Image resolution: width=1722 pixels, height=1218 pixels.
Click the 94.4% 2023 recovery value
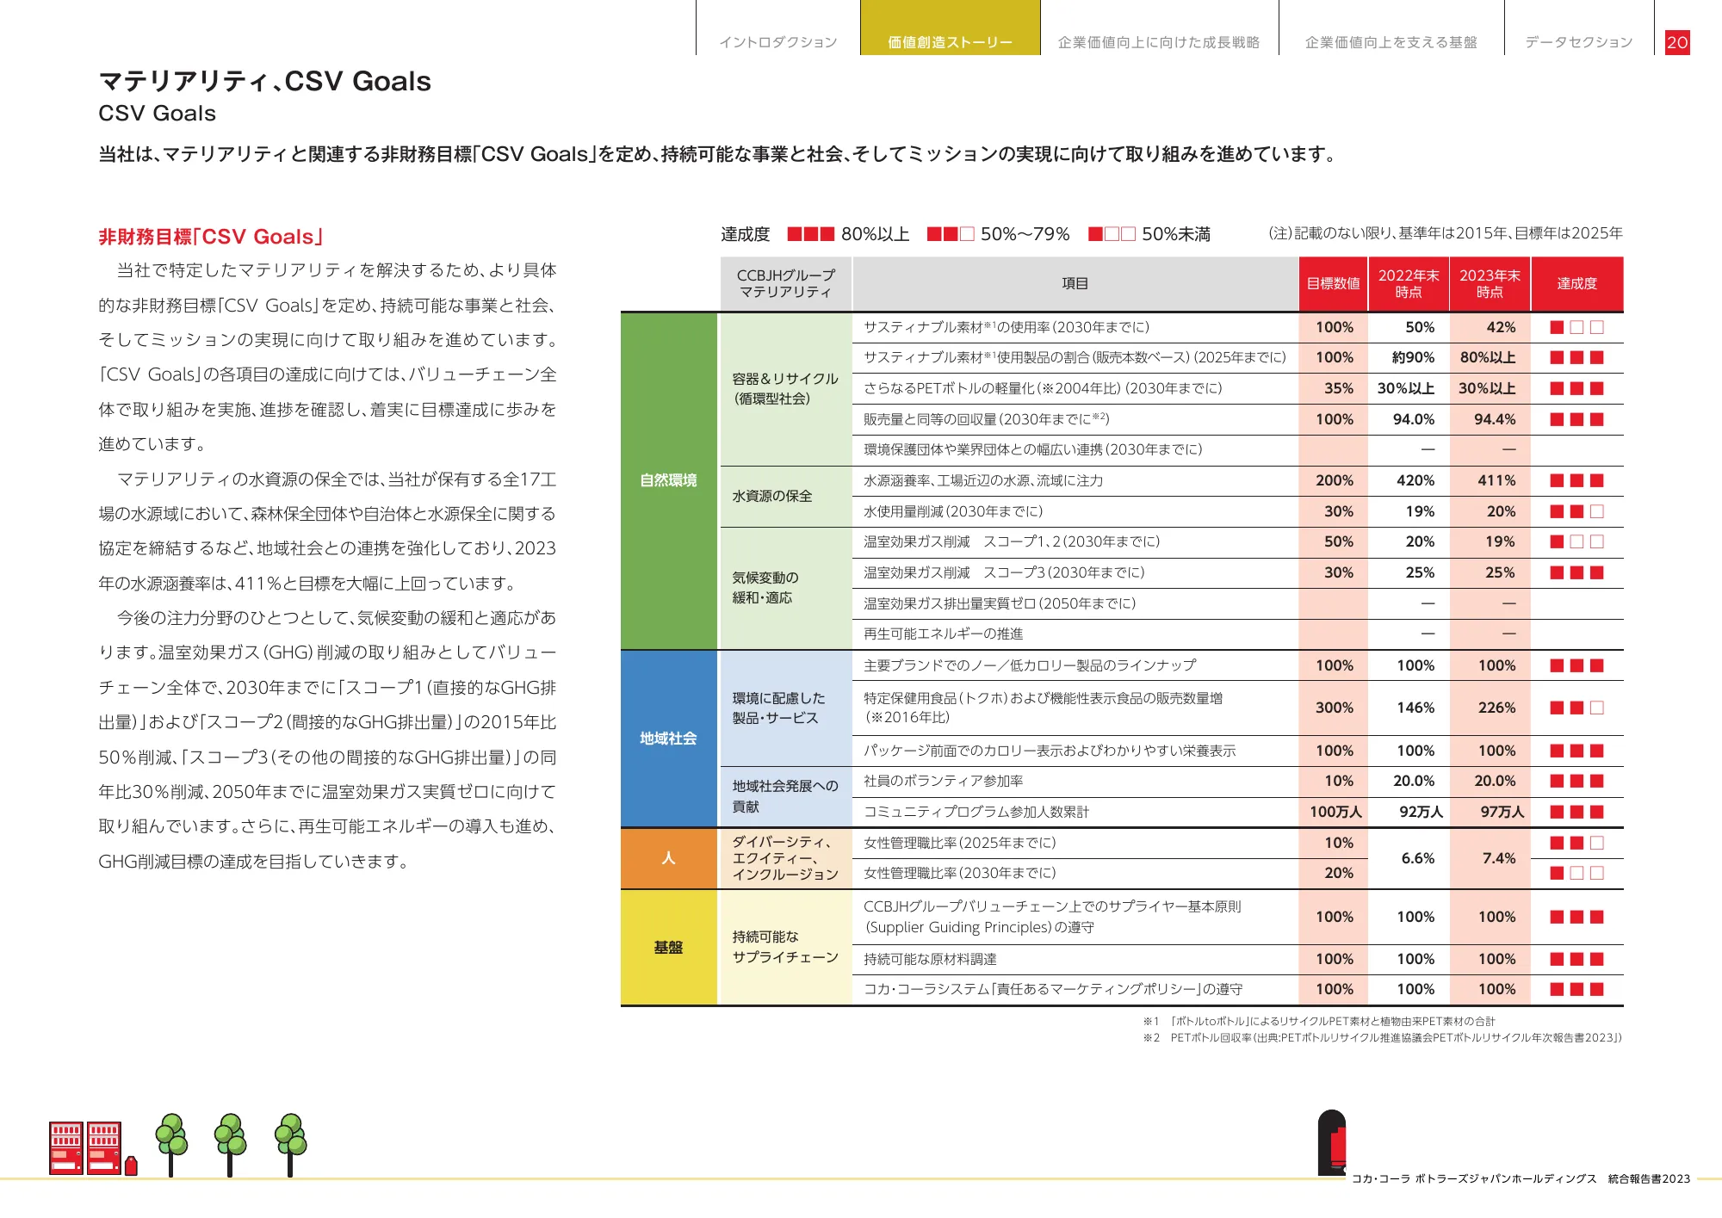point(1495,419)
